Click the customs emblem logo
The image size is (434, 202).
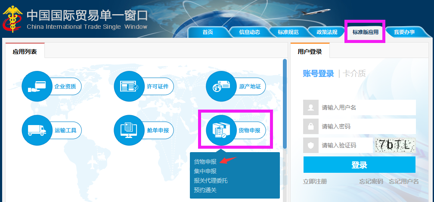point(12,19)
